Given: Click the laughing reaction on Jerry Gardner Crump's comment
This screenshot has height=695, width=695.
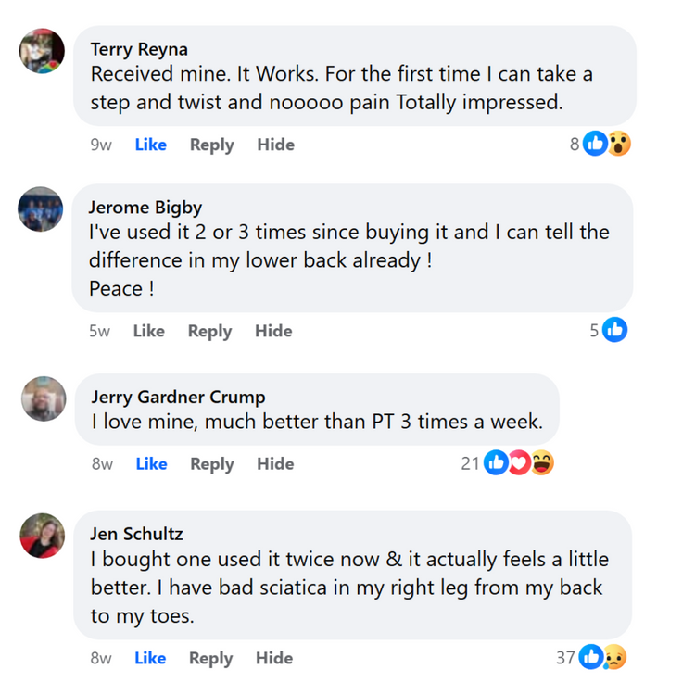Looking at the screenshot, I should coord(542,463).
